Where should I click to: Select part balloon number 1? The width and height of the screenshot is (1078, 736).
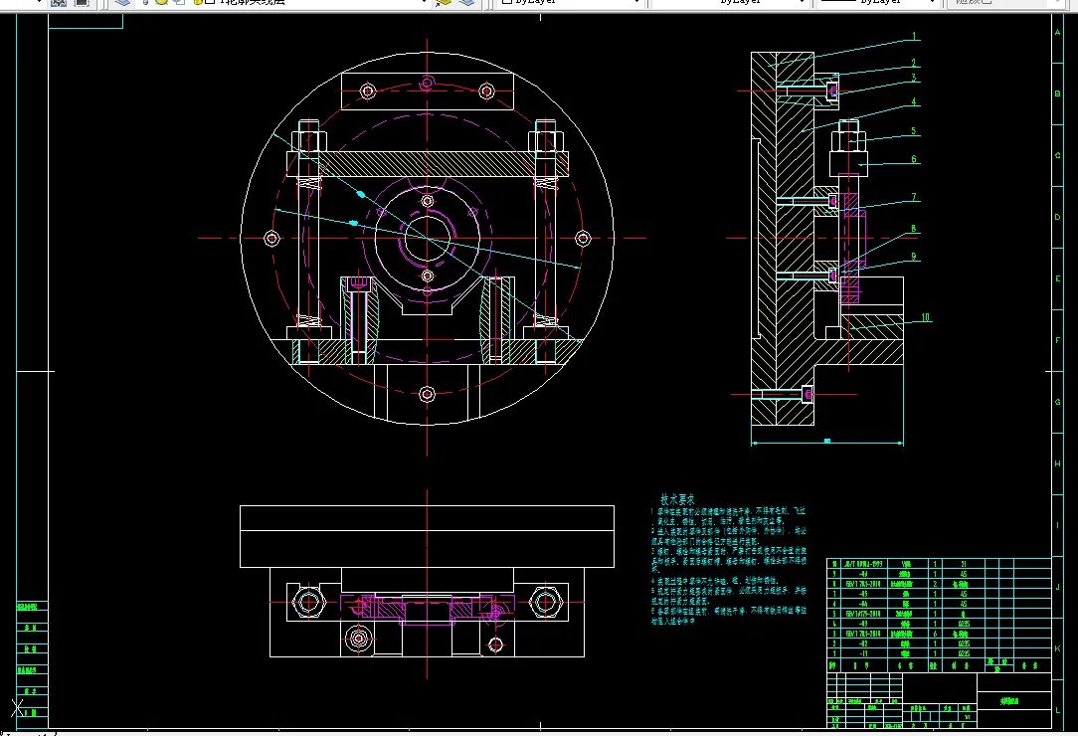point(914,36)
